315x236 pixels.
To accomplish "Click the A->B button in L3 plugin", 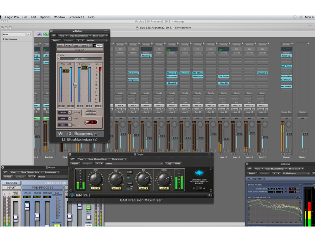I will coord(68,45).
